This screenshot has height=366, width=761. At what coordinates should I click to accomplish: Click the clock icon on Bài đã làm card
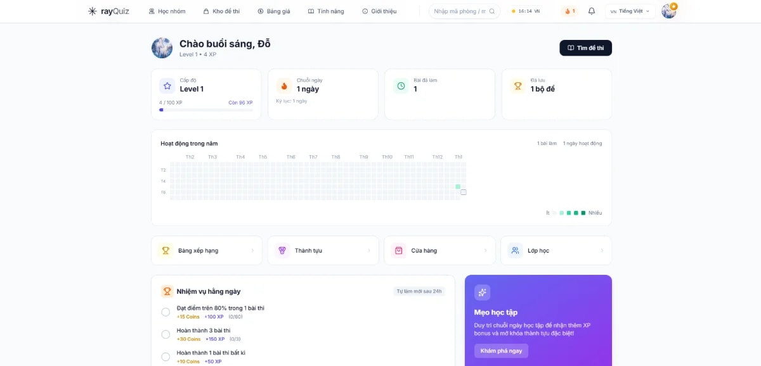click(x=400, y=86)
